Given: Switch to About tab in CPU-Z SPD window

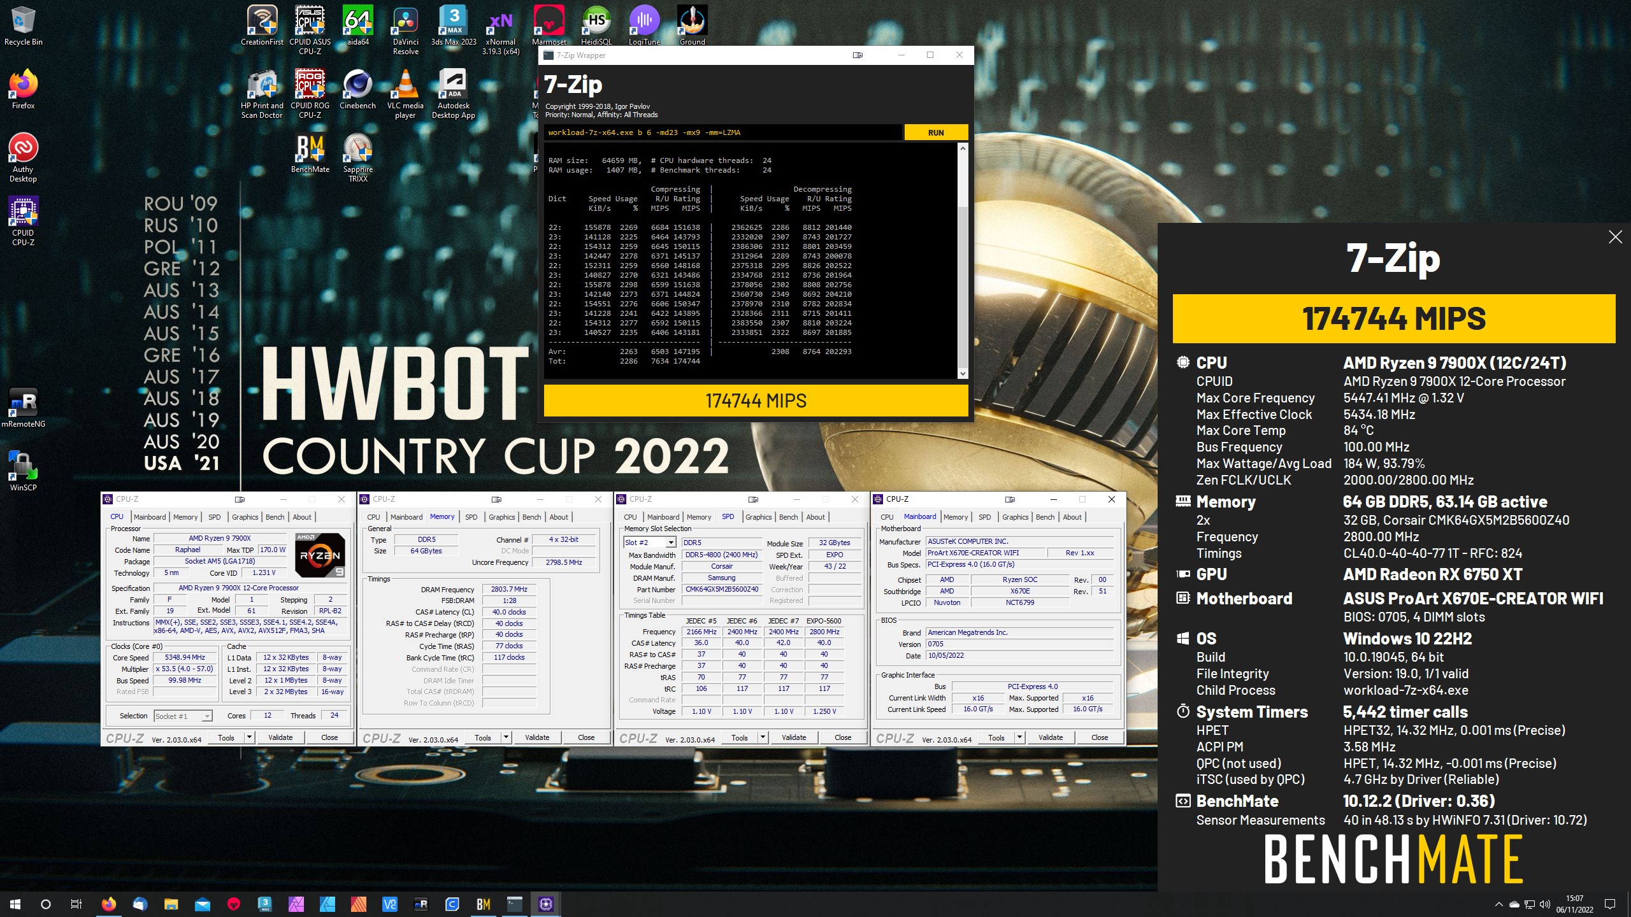Looking at the screenshot, I should [x=815, y=517].
